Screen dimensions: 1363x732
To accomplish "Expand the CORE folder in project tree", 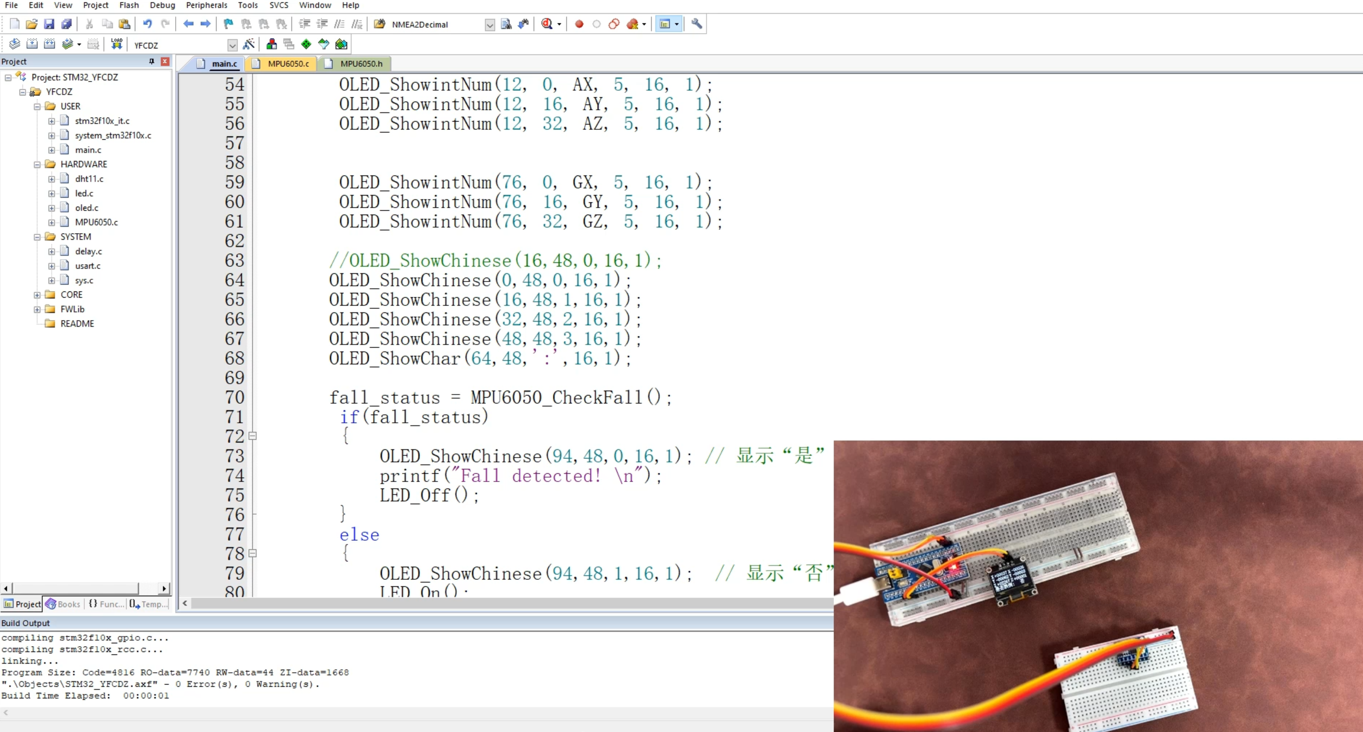I will pyautogui.click(x=37, y=295).
